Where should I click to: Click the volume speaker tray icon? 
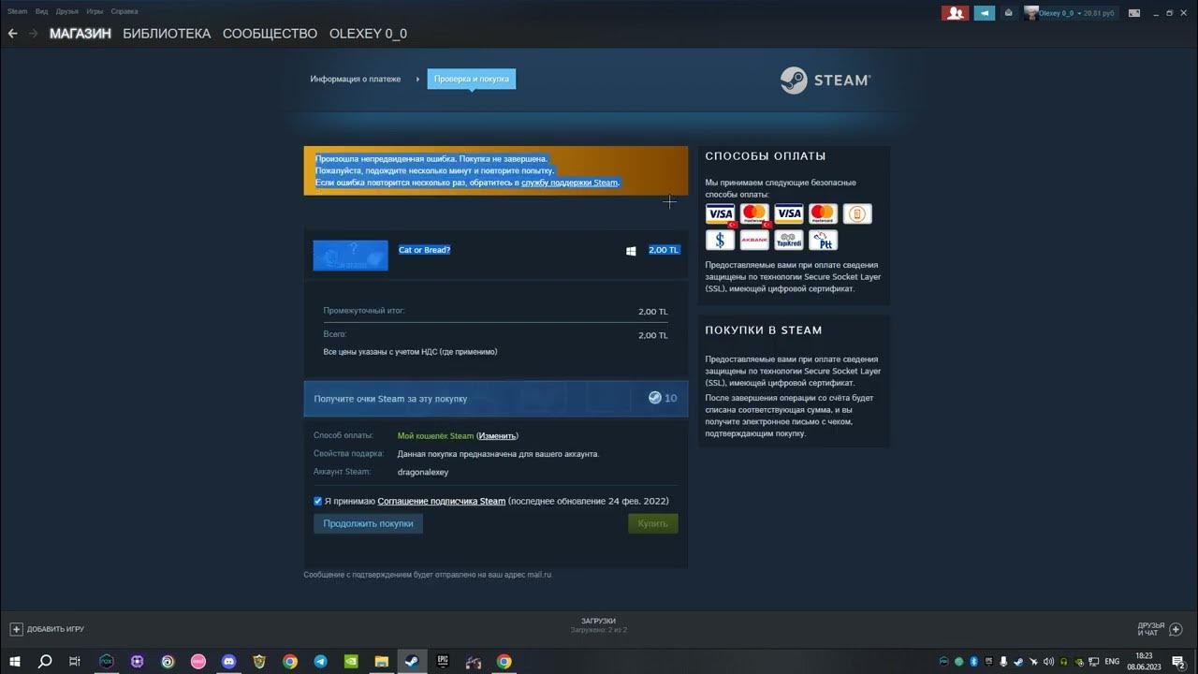[1048, 662]
